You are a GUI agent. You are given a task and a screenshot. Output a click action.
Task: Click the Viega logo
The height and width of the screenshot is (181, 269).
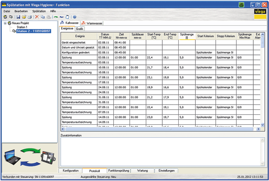tap(260, 14)
